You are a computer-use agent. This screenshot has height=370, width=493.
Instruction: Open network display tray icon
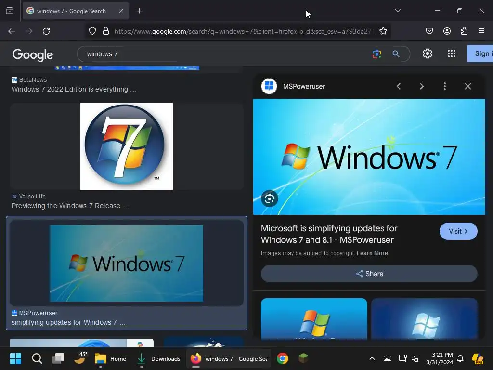pos(403,358)
